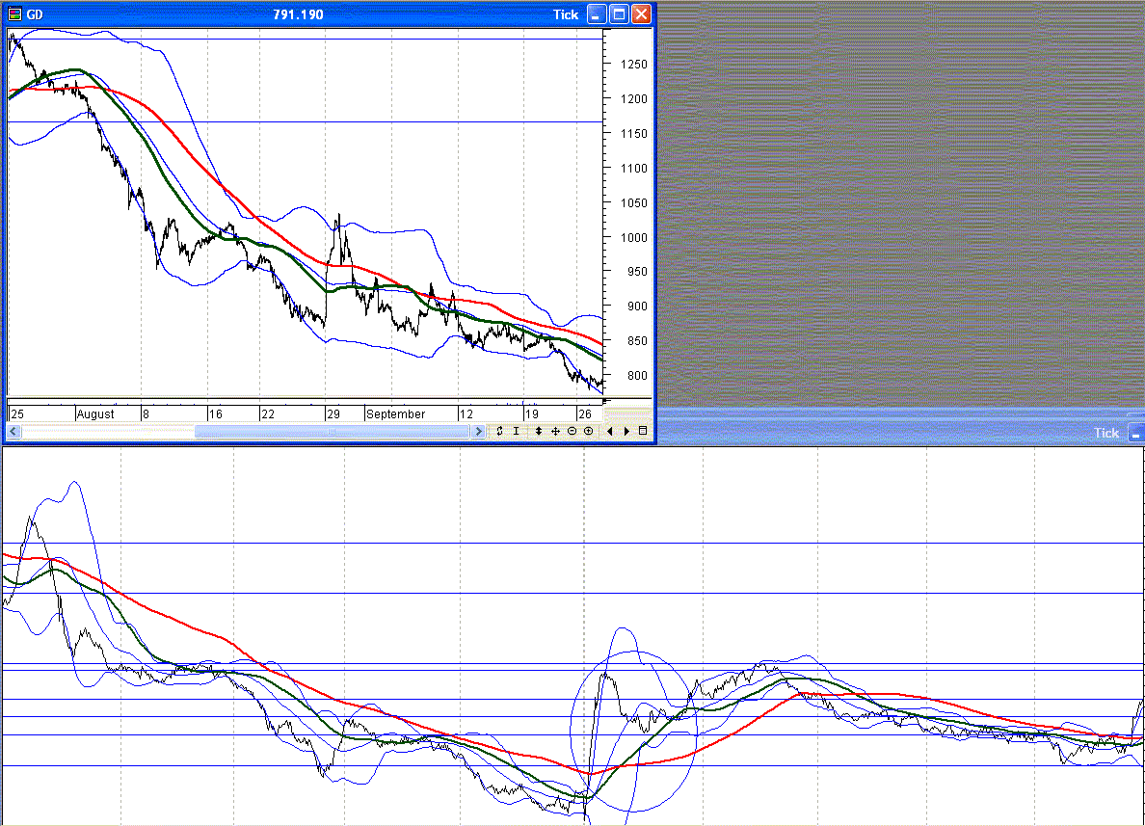The height and width of the screenshot is (826, 1145).
Task: Click the 850 price level on axis
Action: tap(637, 341)
